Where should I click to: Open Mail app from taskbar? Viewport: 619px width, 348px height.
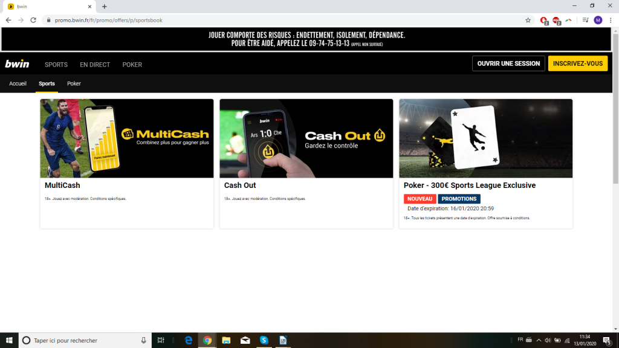tap(245, 340)
